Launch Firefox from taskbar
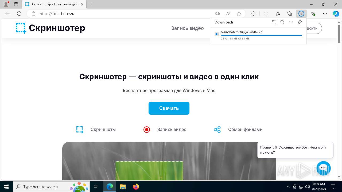This screenshot has width=342, height=192. [x=136, y=187]
